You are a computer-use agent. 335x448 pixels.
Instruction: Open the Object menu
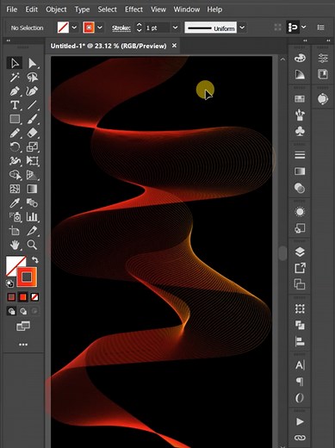point(56,9)
